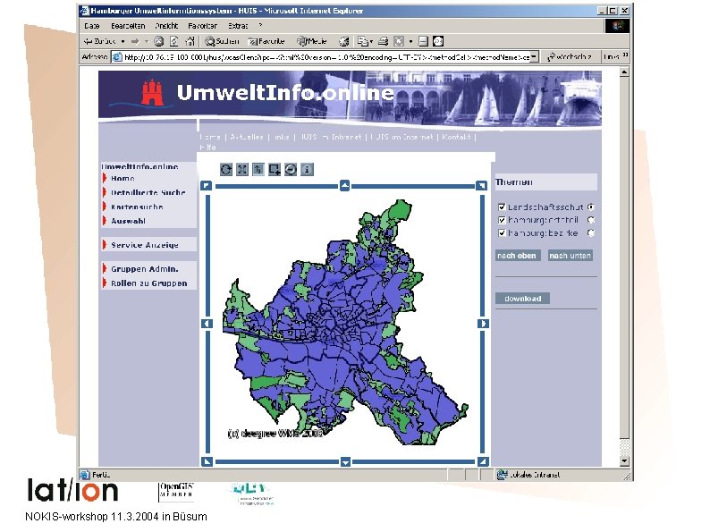Viewport: 710px width, 532px height.
Task: Click Aktuelles in top navigation
Action: pyautogui.click(x=246, y=137)
